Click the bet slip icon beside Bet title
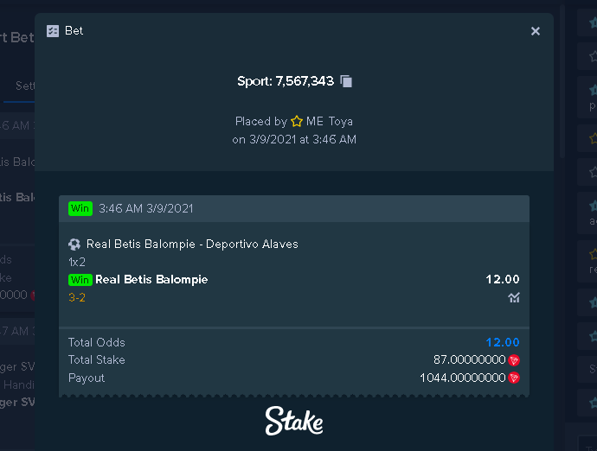 click(x=53, y=31)
